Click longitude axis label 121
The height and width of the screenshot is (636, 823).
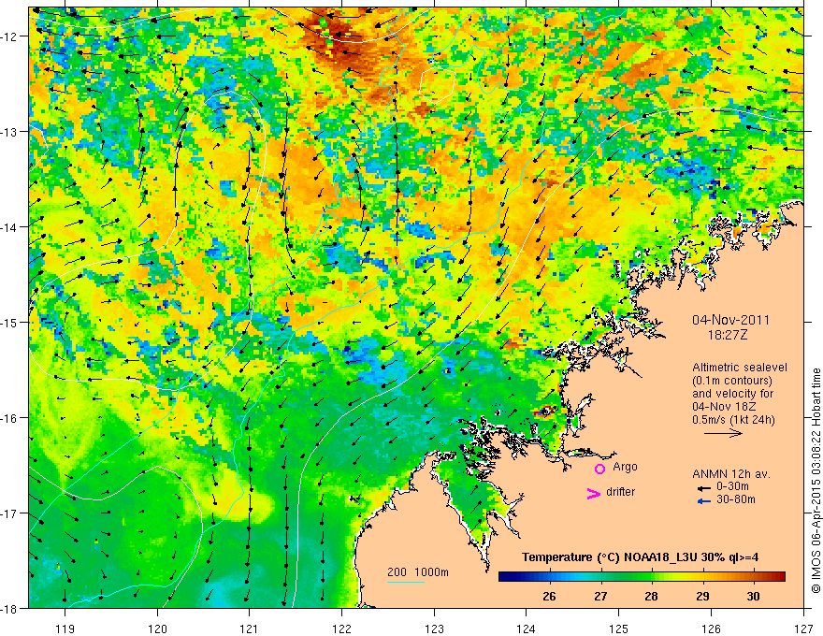(x=249, y=629)
